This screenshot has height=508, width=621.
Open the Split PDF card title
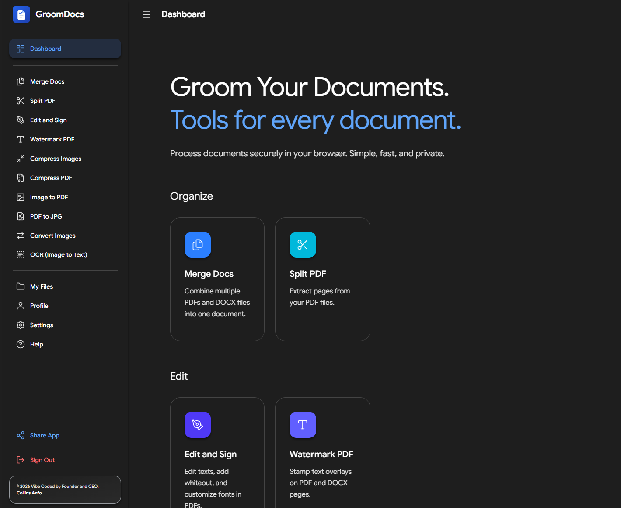tap(308, 274)
